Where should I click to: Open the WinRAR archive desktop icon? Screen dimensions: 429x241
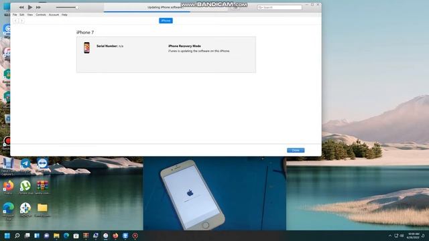[42, 187]
